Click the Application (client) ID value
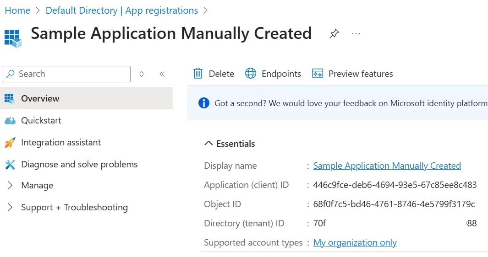The width and height of the screenshot is (488, 257). pyautogui.click(x=395, y=185)
